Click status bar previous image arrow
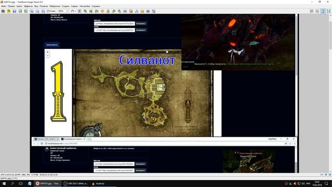 pos(322,175)
